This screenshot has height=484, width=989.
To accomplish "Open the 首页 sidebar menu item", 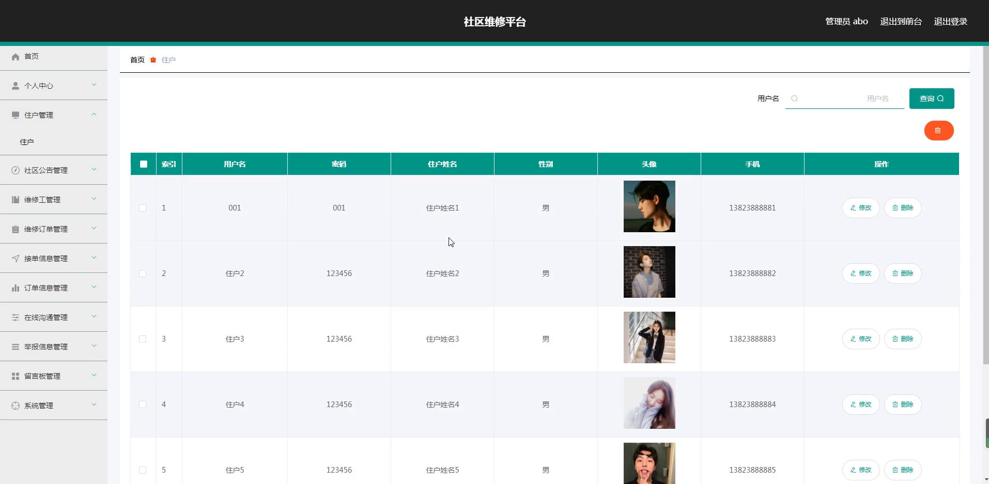I will point(54,56).
